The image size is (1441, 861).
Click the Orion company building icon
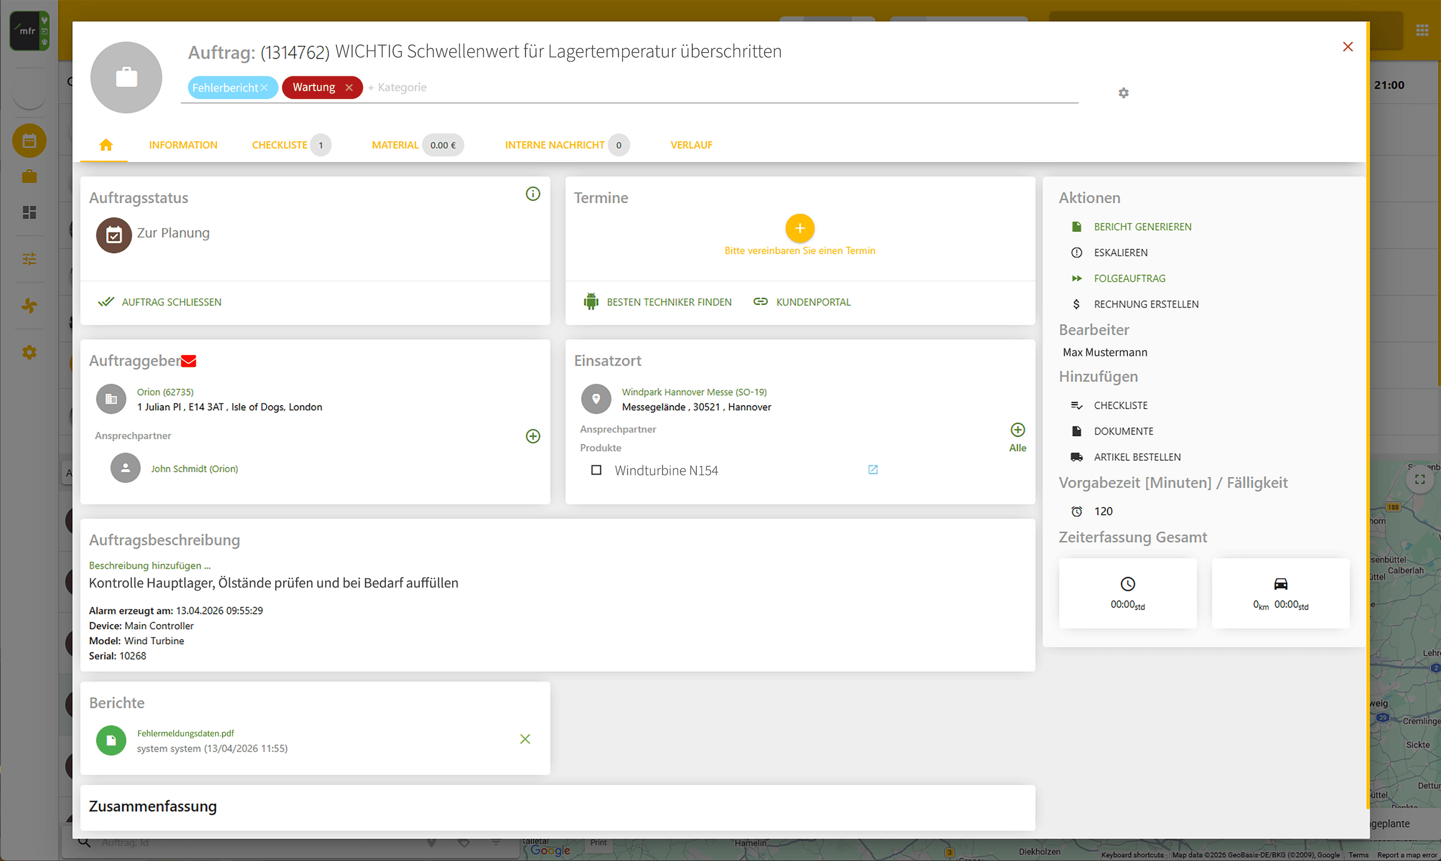[111, 399]
